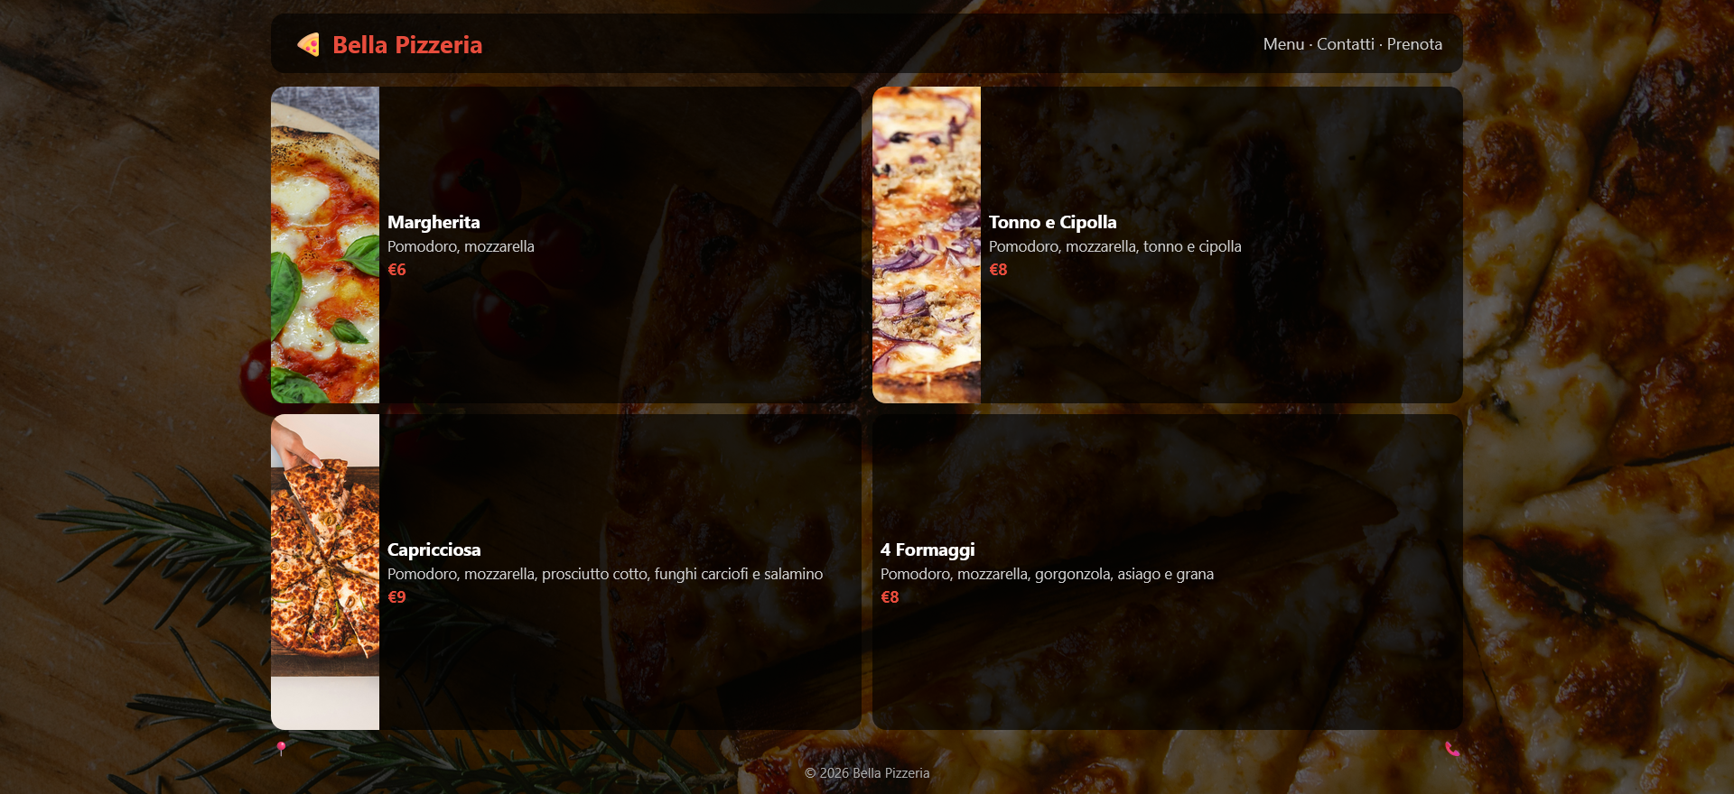Click the Capricciosa ingredients description
The width and height of the screenshot is (1734, 794).
point(605,574)
